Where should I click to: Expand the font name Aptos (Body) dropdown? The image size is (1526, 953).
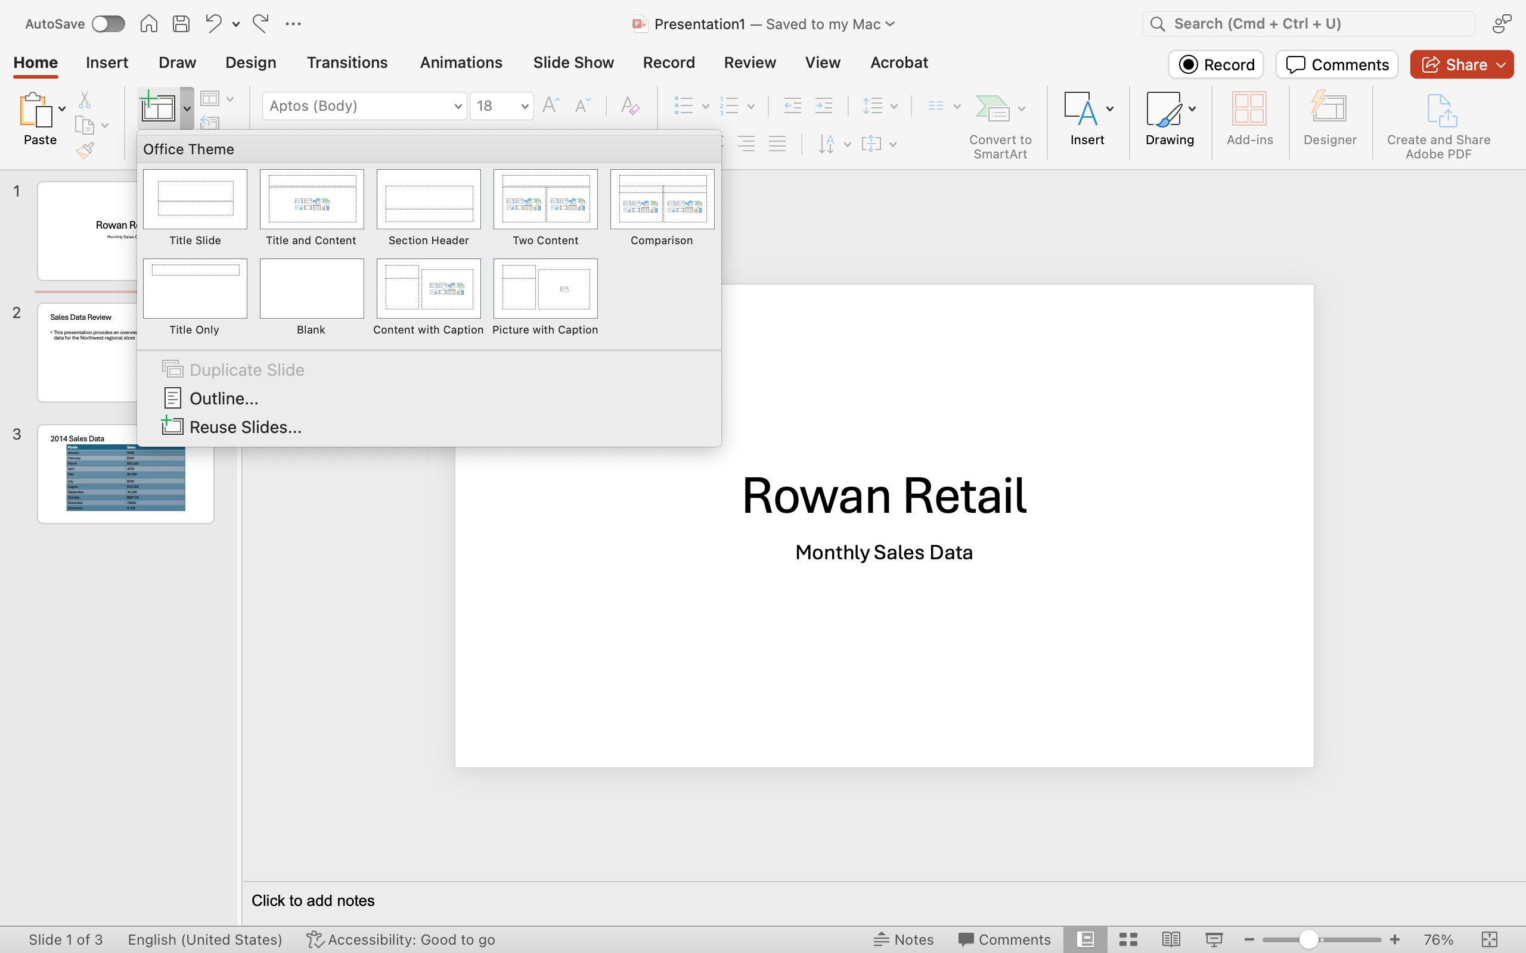pyautogui.click(x=458, y=106)
